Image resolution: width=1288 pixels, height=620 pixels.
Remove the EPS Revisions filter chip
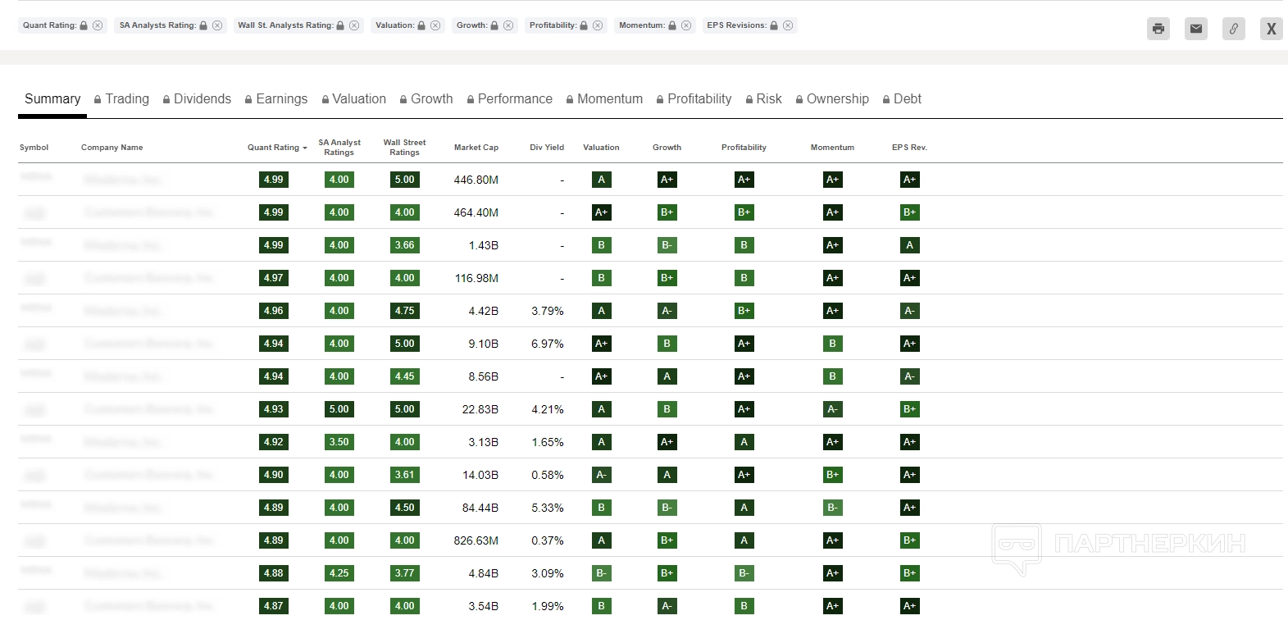point(788,25)
